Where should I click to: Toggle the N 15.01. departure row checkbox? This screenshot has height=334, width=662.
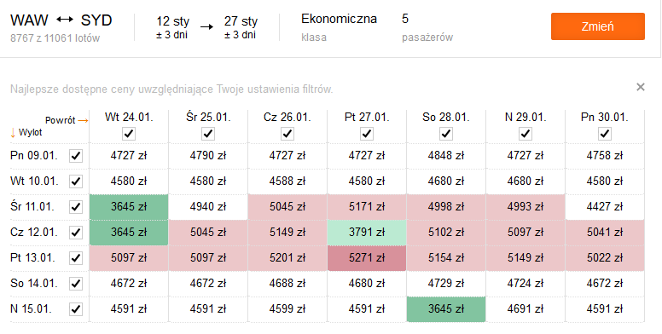[x=76, y=309]
